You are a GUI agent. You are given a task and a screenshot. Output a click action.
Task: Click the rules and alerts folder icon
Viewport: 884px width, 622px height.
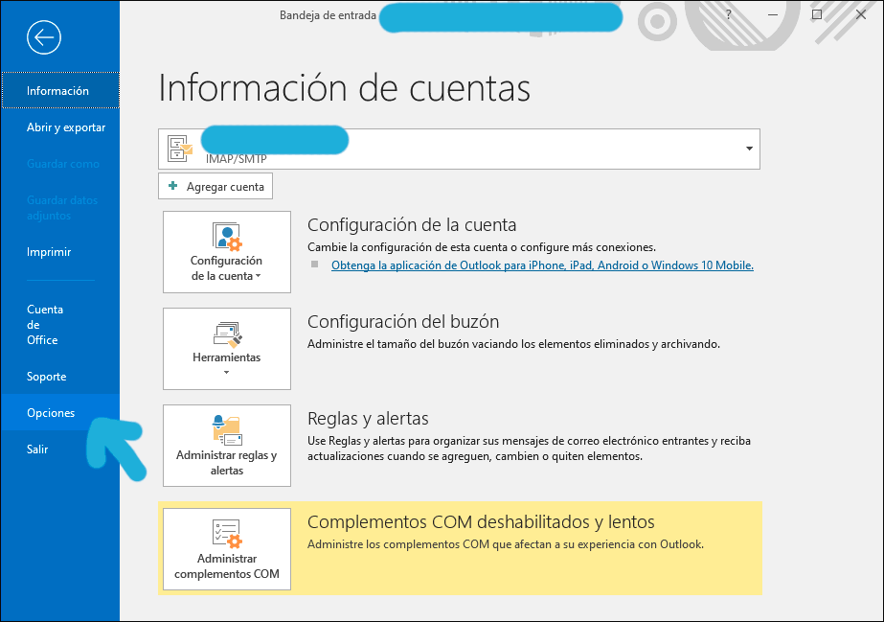(227, 430)
